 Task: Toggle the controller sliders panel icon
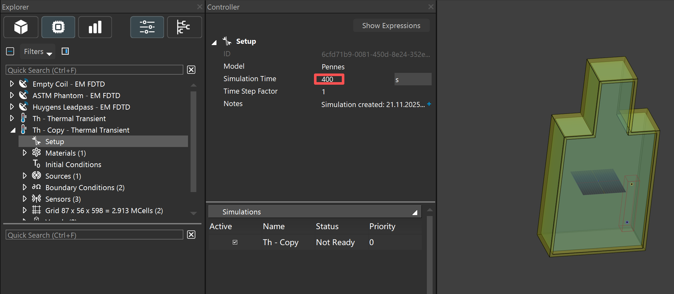tap(147, 27)
